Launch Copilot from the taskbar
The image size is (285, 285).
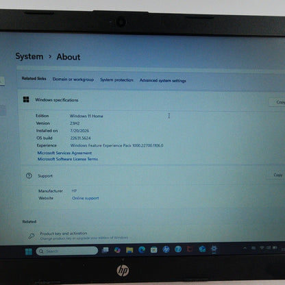(x=117, y=250)
